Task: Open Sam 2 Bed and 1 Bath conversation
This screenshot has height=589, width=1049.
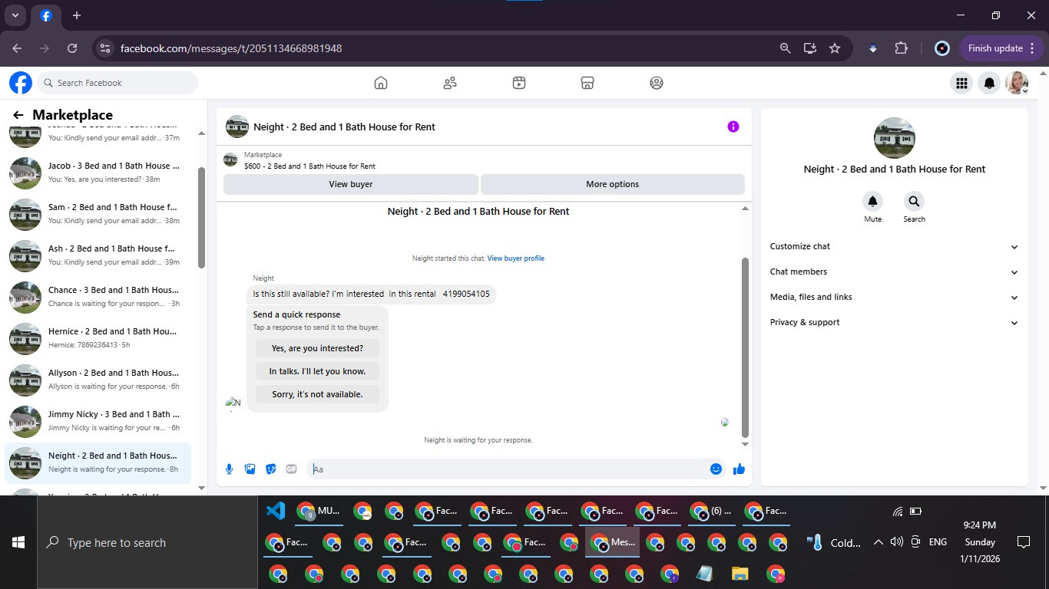Action: coord(98,214)
